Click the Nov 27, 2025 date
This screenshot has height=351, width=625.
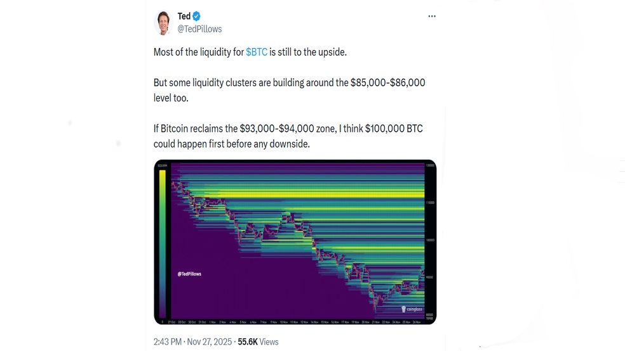(210, 341)
